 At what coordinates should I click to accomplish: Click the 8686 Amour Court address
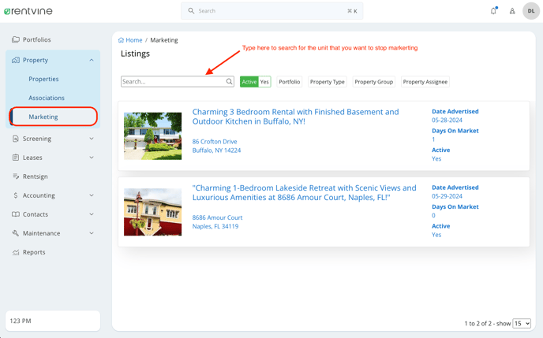click(217, 217)
